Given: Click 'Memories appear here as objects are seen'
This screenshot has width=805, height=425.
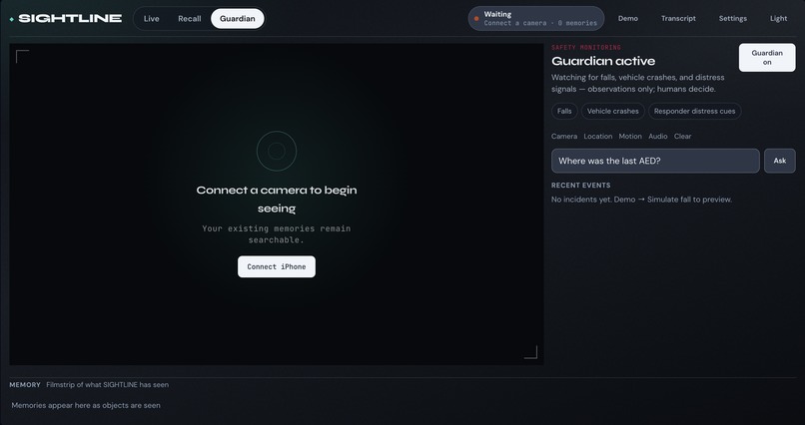Looking at the screenshot, I should [x=86, y=405].
